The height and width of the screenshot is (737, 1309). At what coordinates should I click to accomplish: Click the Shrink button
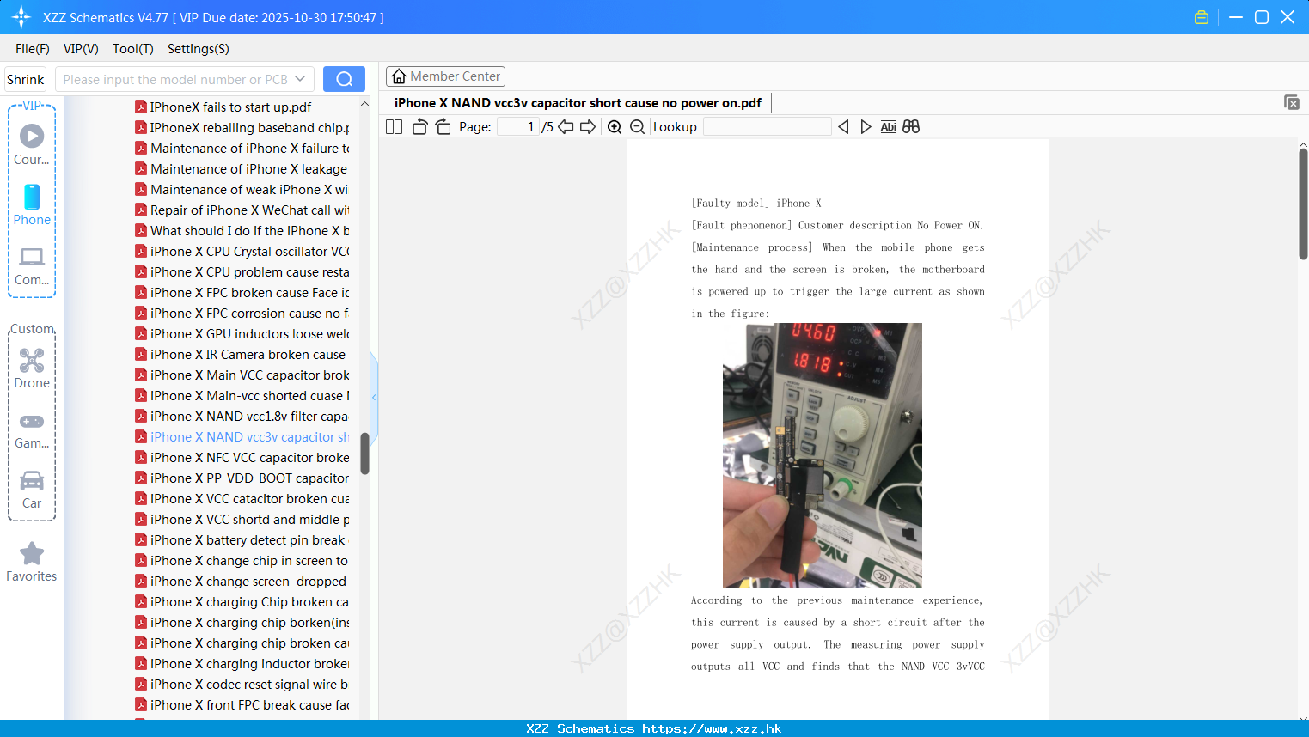tap(25, 79)
